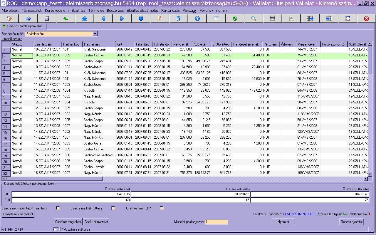Click the 'Csekket nyomtat' button
The image size is (376, 235).
pyautogui.click(x=96, y=222)
